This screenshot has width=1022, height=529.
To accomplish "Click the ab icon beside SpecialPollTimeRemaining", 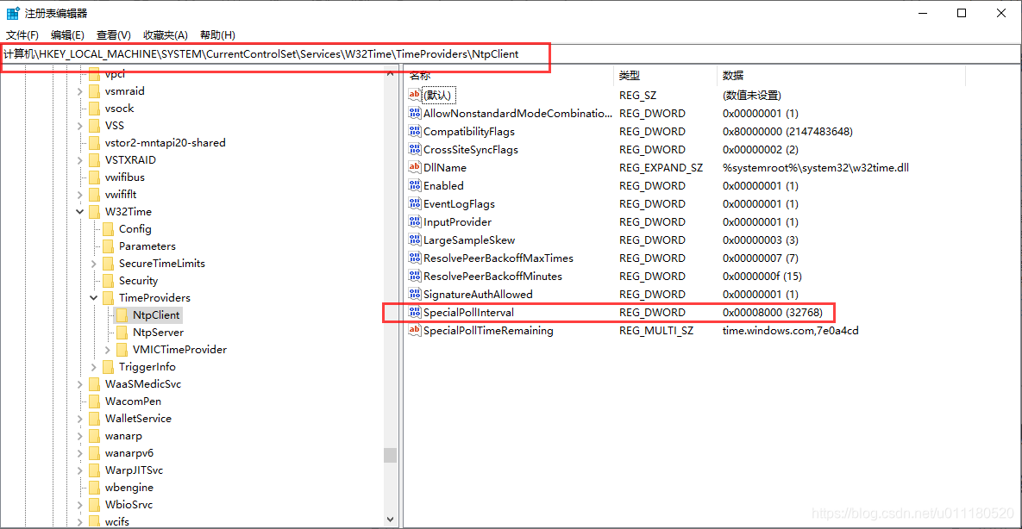I will click(415, 330).
